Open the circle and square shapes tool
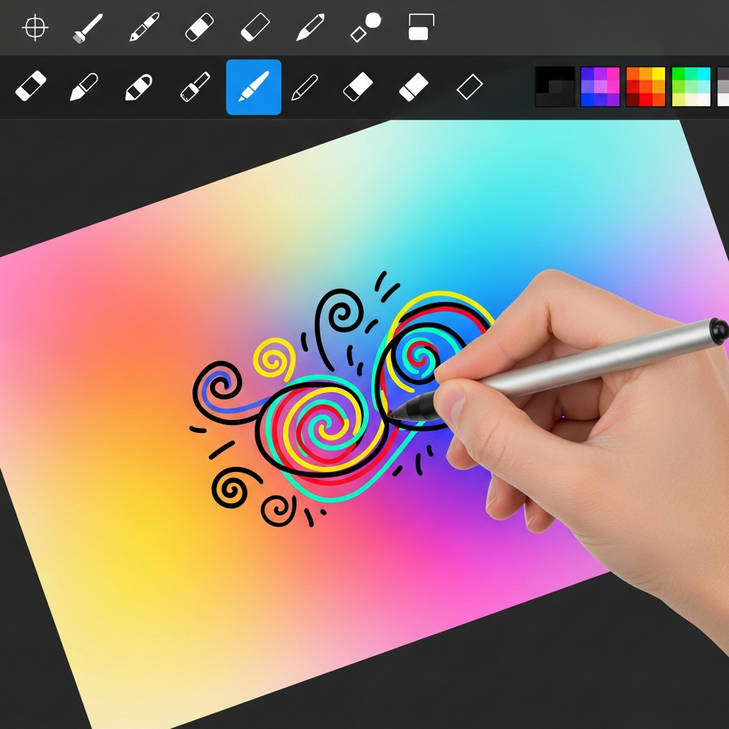Viewport: 729px width, 729px height. point(366,28)
